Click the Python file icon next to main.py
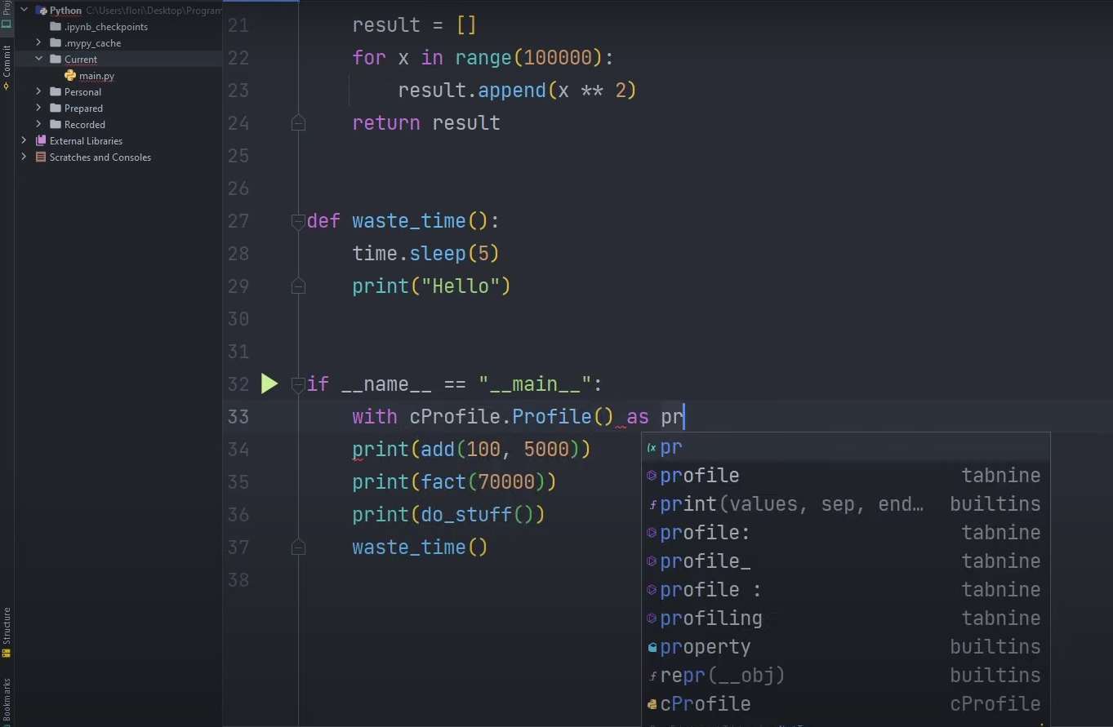The height and width of the screenshot is (727, 1113). 69,75
